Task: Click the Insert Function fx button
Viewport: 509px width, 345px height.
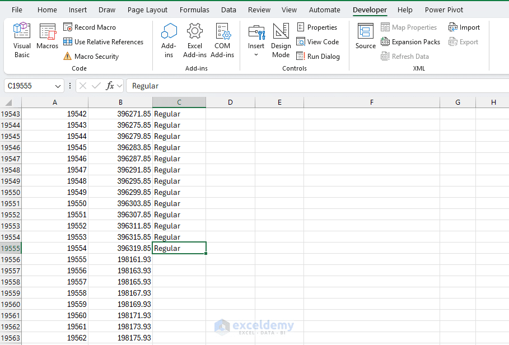Action: click(110, 86)
